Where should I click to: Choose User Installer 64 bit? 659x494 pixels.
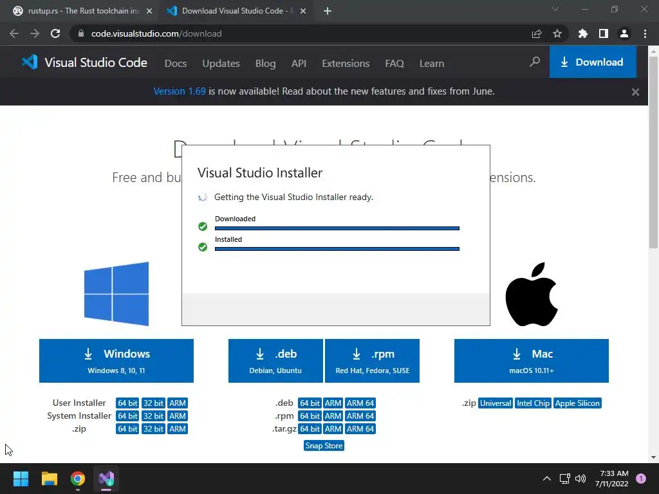tap(127, 403)
